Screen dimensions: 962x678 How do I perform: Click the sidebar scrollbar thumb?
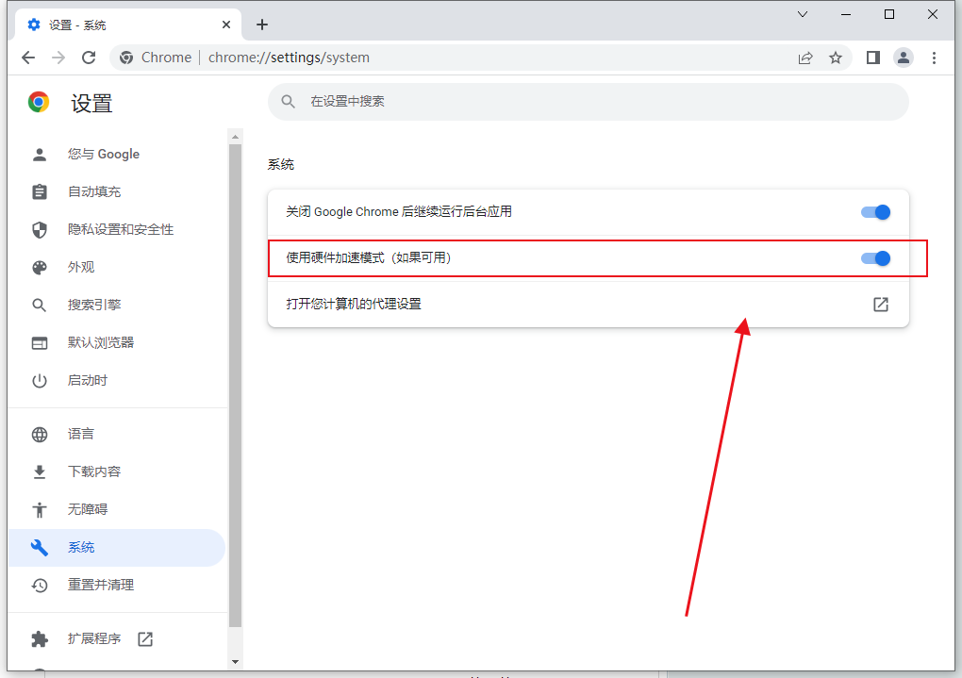click(235, 386)
